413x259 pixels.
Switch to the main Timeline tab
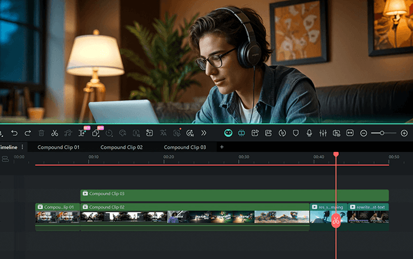[8, 147]
